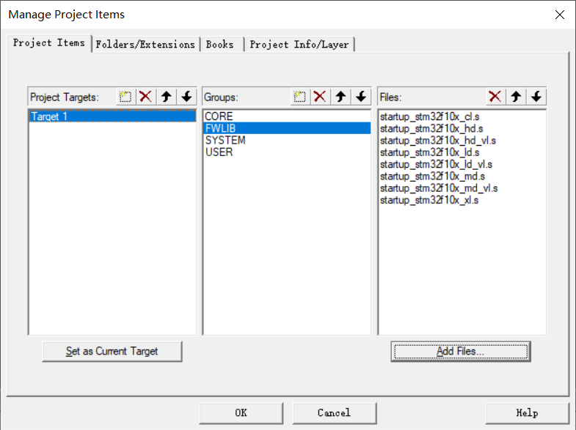This screenshot has width=576, height=430.
Task: Click the Set as Current Target button
Action: [112, 351]
